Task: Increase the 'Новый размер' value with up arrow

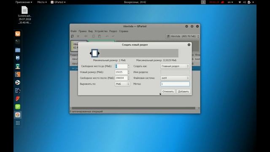Action: (129, 71)
